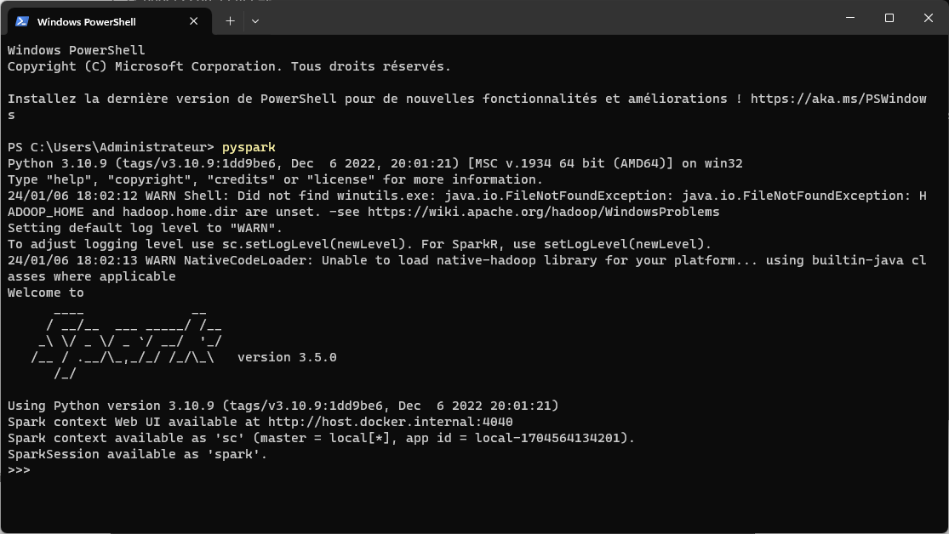Open the host.docker.internal:4040 Web UI link
This screenshot has width=949, height=534.
[x=391, y=422]
